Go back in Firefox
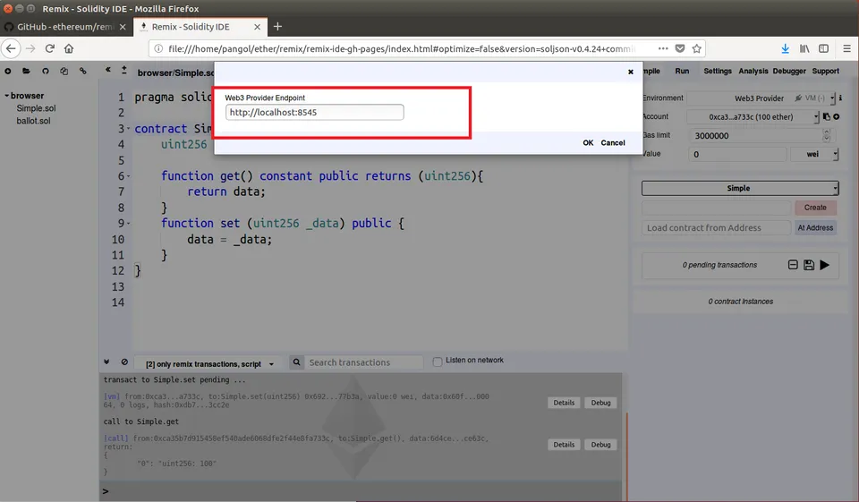Image resolution: width=859 pixels, height=502 pixels. pyautogui.click(x=11, y=49)
